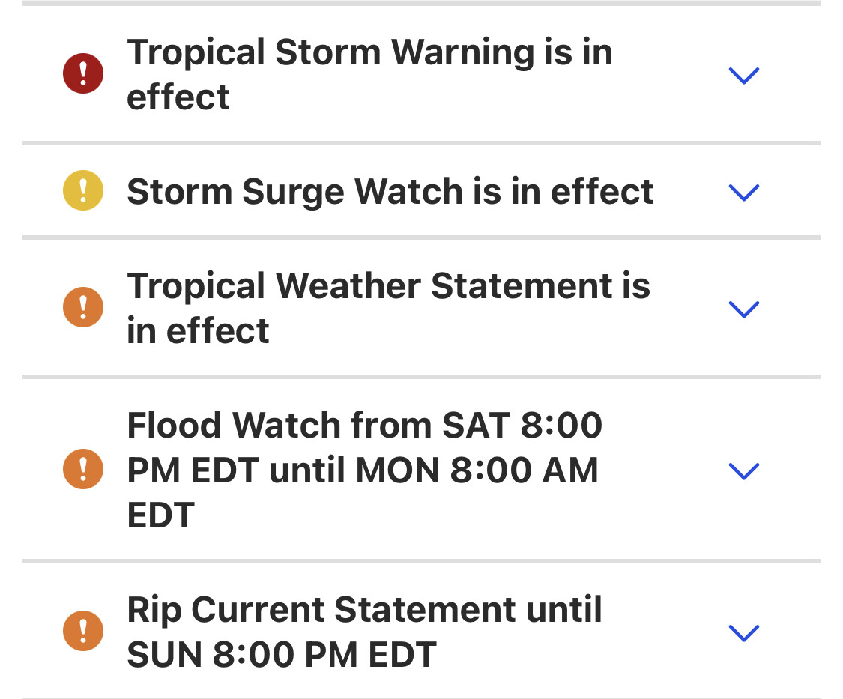Expand the Rip Current Statement chevron

[x=744, y=632]
